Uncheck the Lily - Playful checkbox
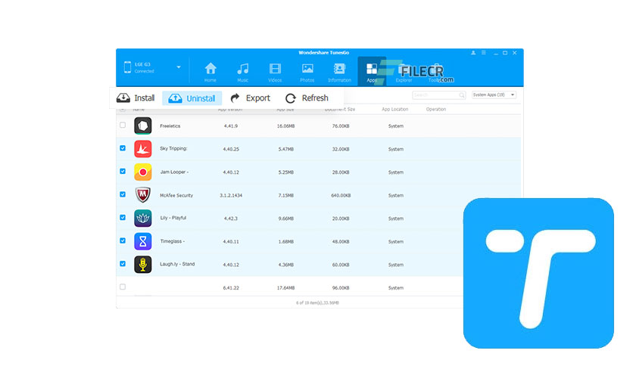Viewport: 633px width, 366px height. (x=123, y=217)
